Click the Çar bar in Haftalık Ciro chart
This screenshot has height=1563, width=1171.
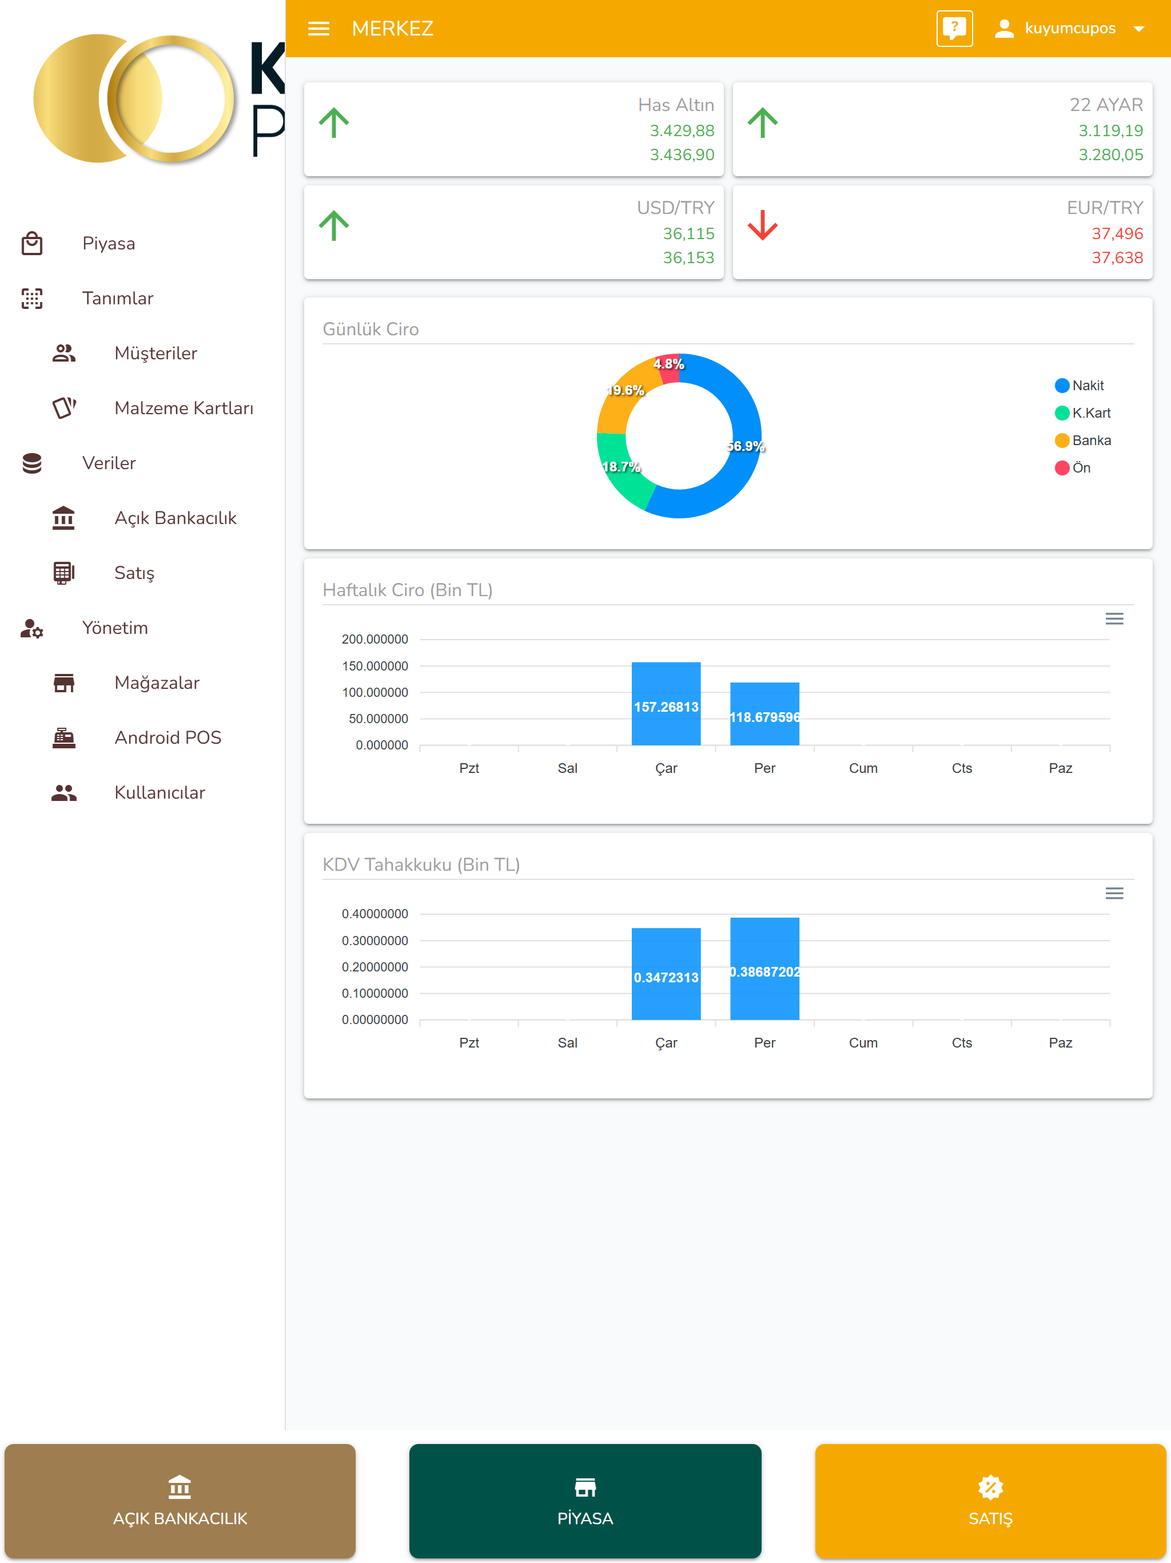(x=666, y=704)
